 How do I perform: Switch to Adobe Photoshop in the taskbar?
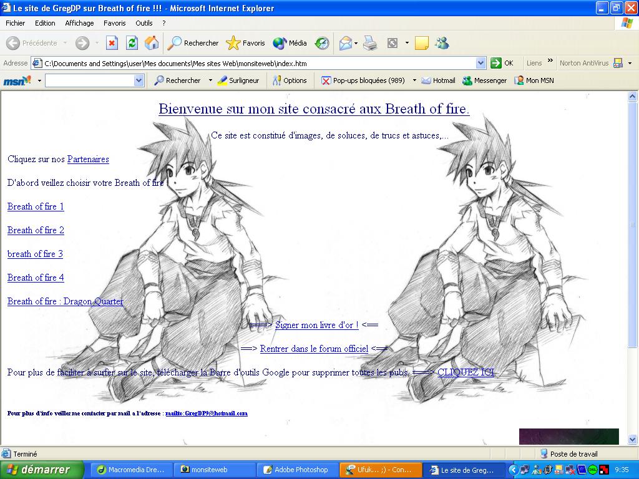(297, 470)
